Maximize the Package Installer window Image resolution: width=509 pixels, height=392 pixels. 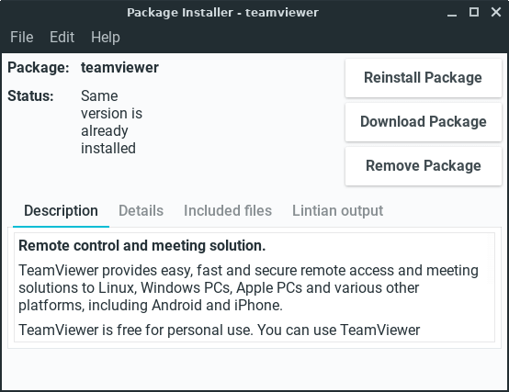(474, 12)
